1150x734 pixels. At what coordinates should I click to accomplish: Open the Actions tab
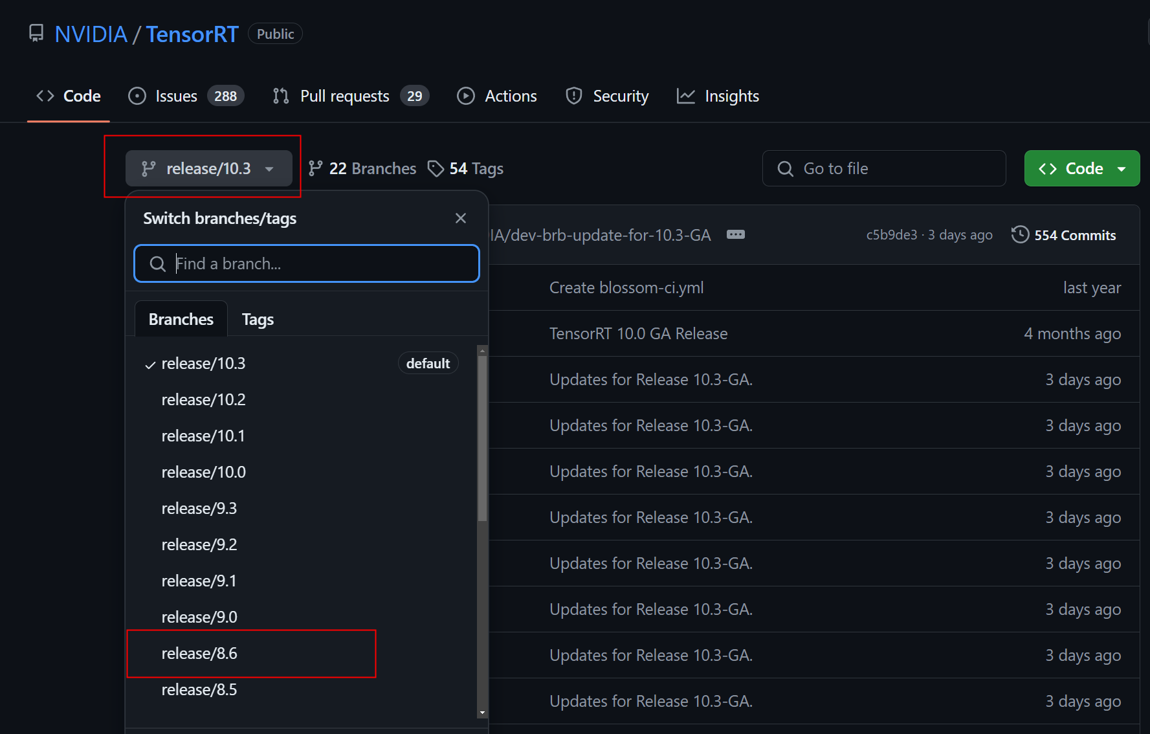click(x=497, y=96)
